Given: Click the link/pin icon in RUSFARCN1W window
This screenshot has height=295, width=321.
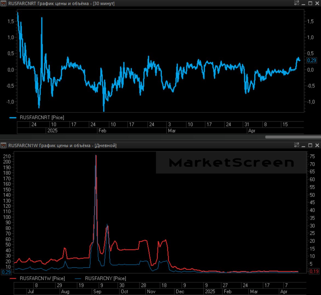Looking at the screenshot, I should pos(297,145).
